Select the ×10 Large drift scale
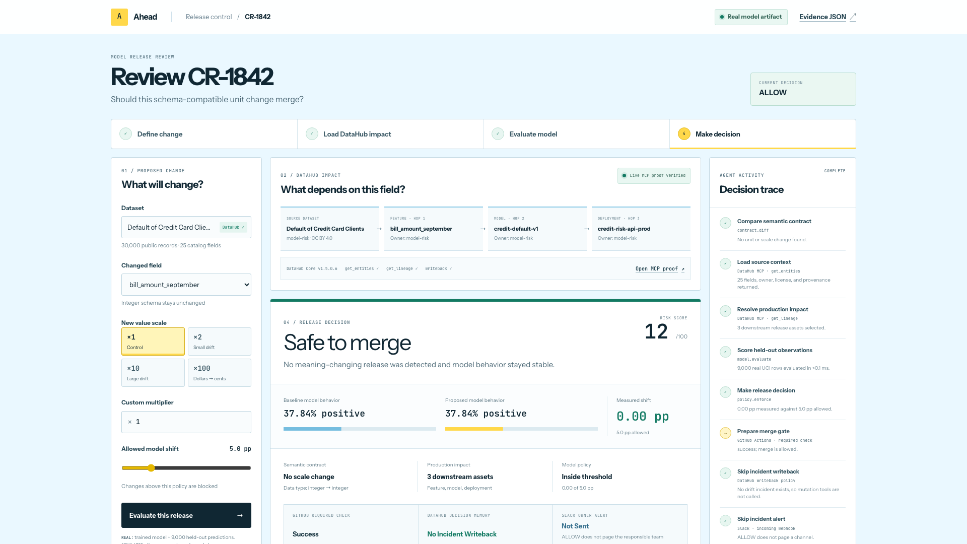The image size is (967, 544). coord(153,373)
